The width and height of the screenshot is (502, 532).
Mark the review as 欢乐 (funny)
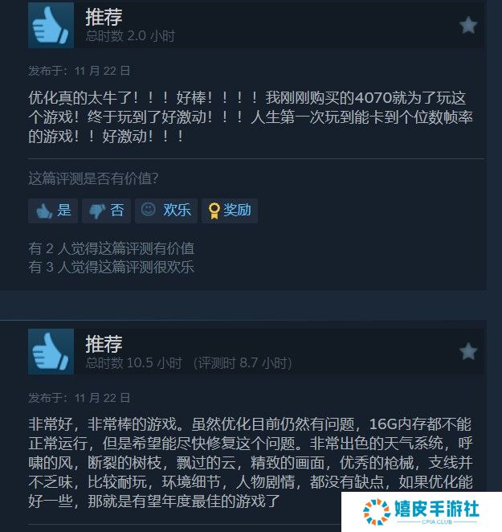(x=166, y=211)
